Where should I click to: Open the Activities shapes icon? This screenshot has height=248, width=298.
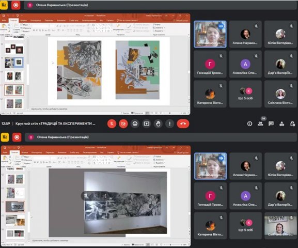point(282,124)
